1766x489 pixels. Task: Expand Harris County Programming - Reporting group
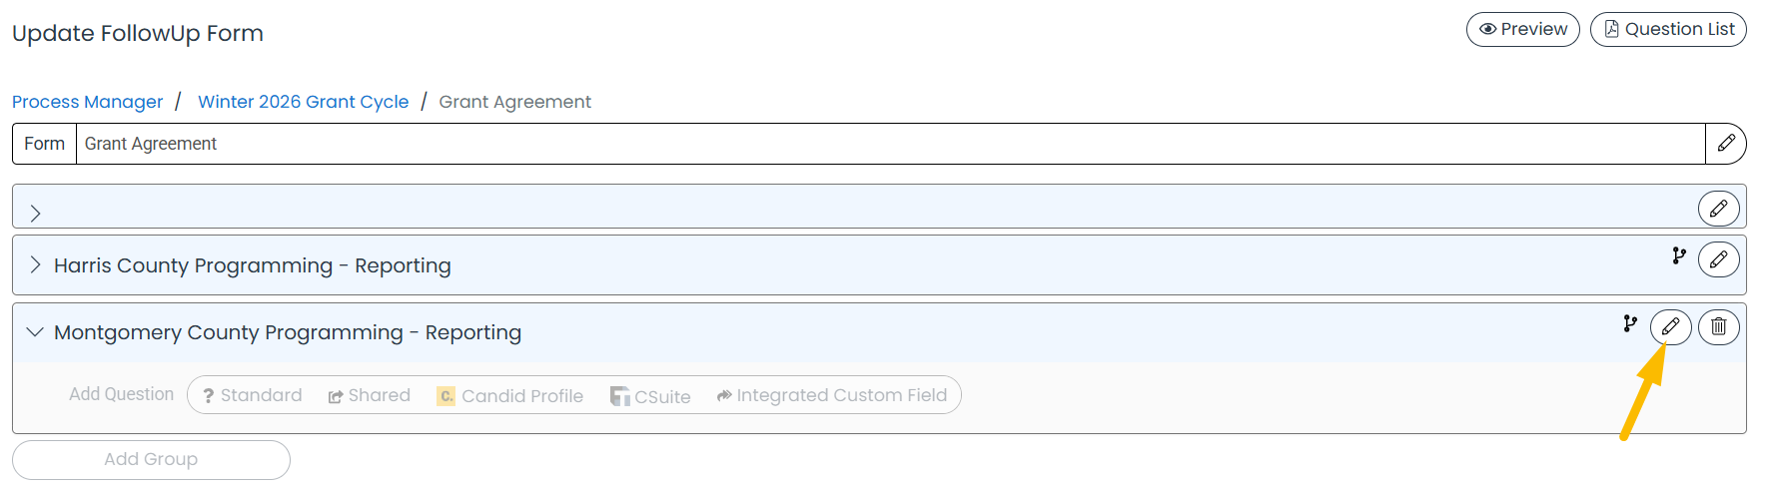click(35, 264)
